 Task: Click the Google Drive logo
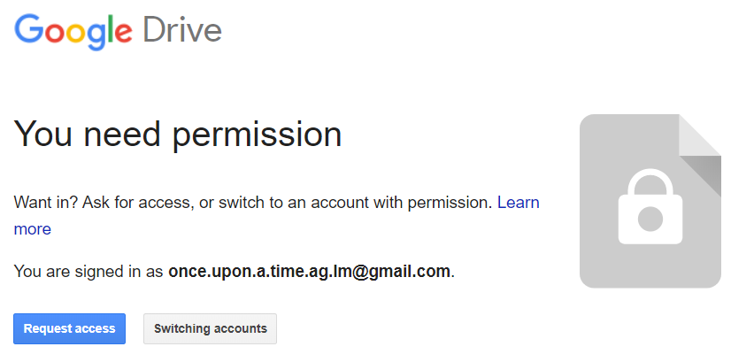coord(118,31)
